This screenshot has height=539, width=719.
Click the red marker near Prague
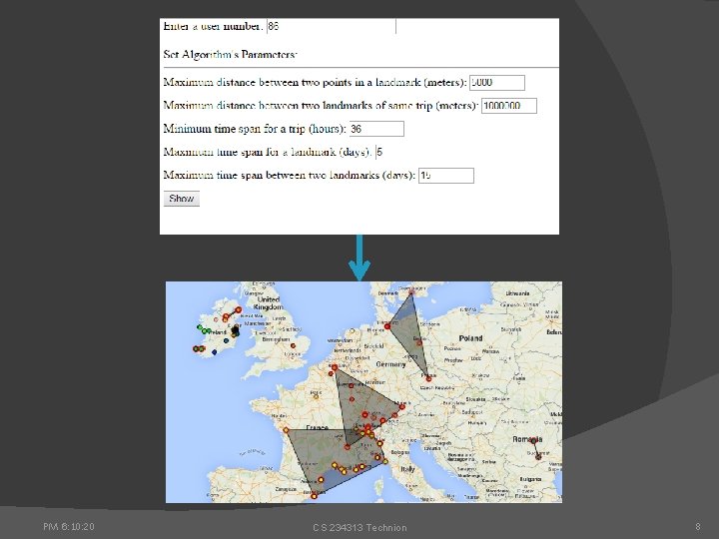coord(428,378)
